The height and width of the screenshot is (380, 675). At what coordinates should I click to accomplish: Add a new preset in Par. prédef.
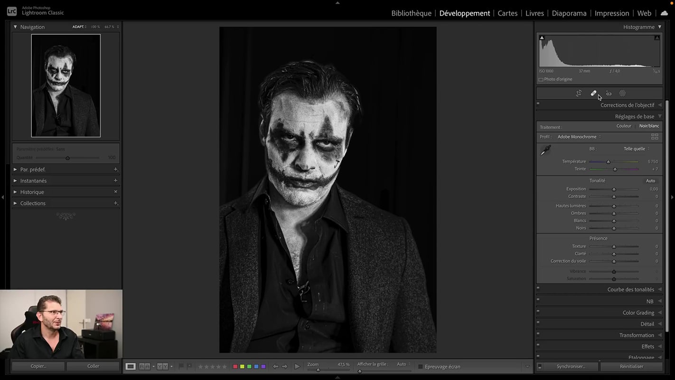point(115,169)
